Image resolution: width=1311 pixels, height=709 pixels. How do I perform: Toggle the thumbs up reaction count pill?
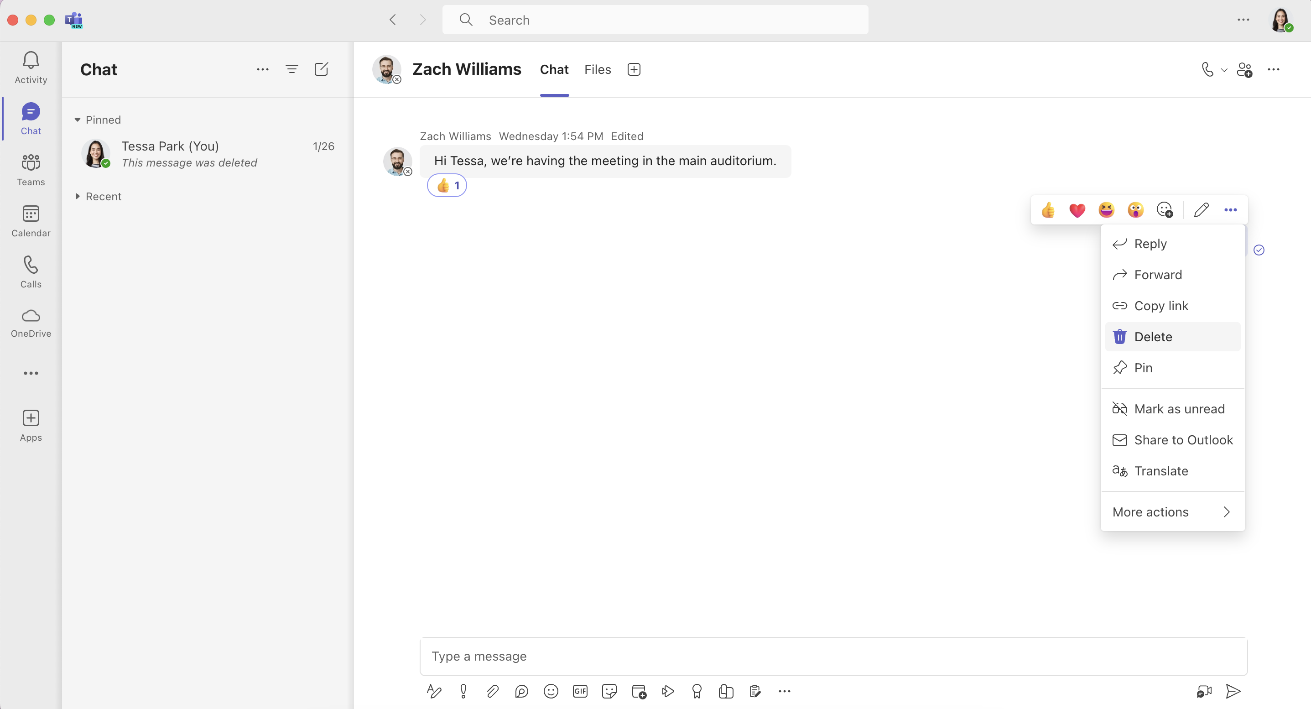447,186
